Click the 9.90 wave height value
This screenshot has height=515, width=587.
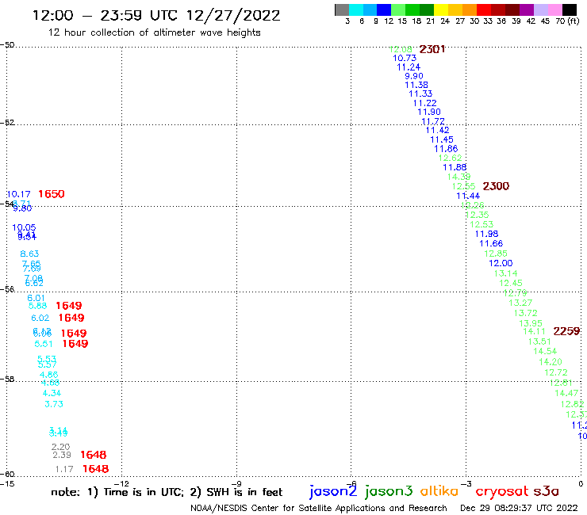(413, 76)
